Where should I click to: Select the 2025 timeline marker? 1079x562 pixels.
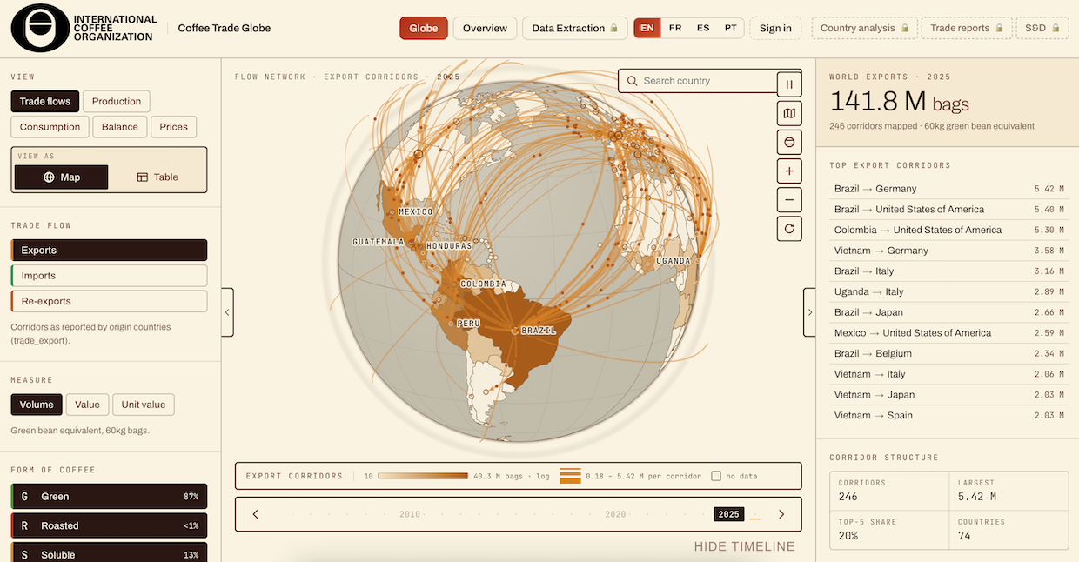[x=729, y=514]
